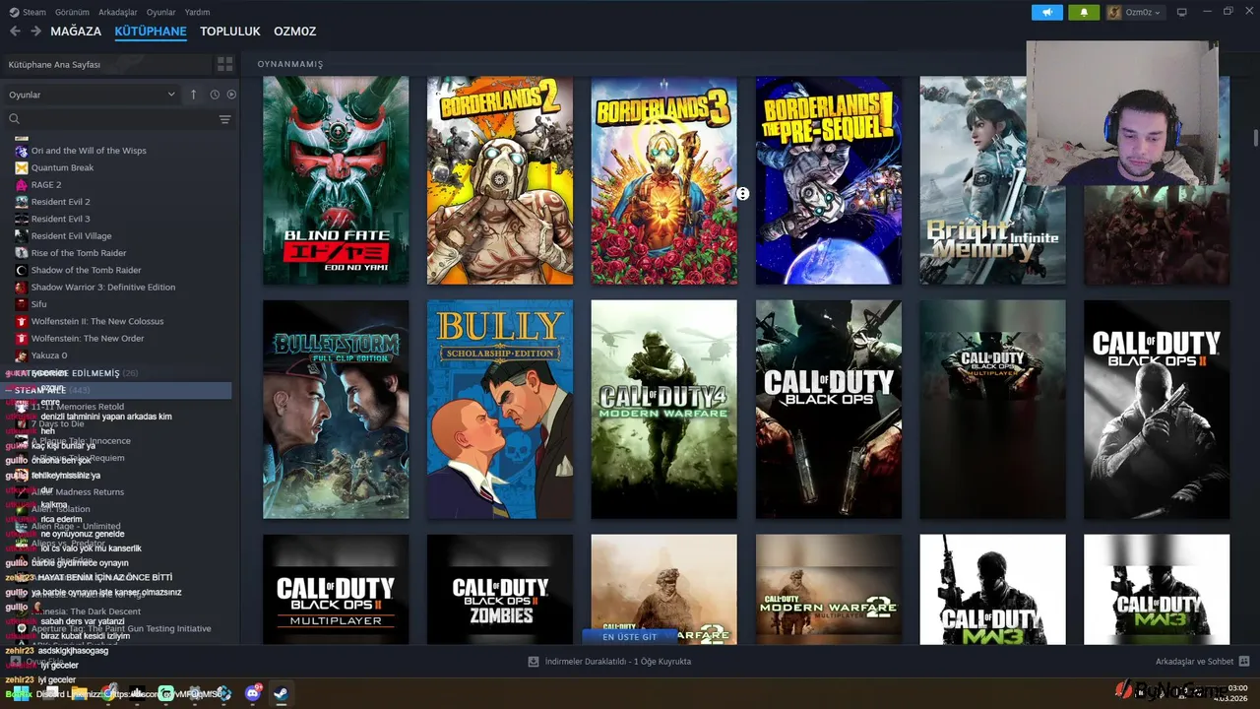Image resolution: width=1260 pixels, height=709 pixels.
Task: Click the recent activity clock icon
Action: point(214,95)
